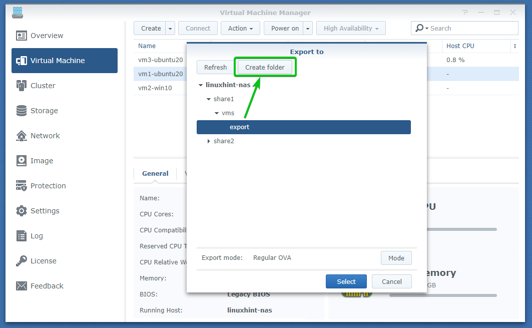Click the Create button
The height and width of the screenshot is (328, 532).
[x=150, y=28]
